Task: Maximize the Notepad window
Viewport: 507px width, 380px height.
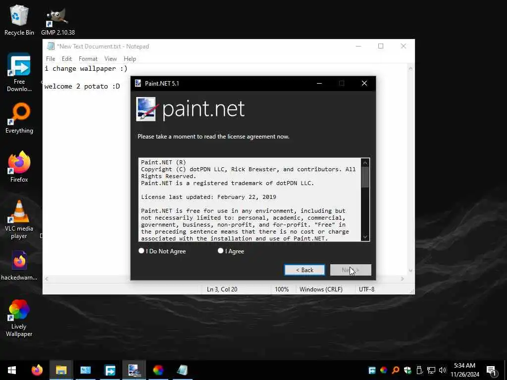Action: [381, 46]
